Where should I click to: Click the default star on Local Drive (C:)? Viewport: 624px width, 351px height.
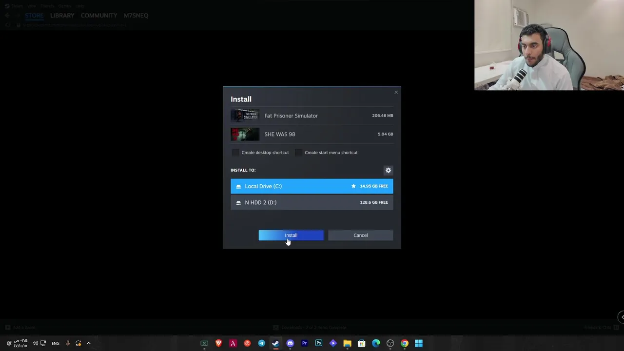(353, 186)
